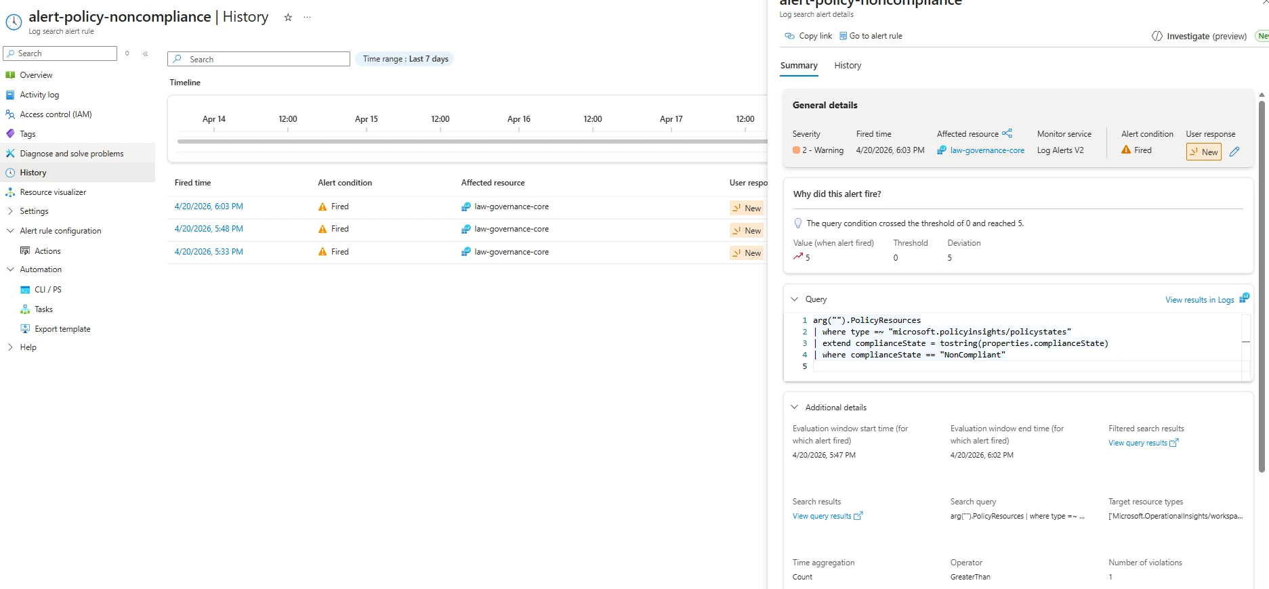Click the upward trend icon beside value 5
The image size is (1269, 589).
pos(798,257)
